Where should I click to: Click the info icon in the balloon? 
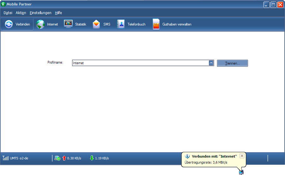(x=187, y=156)
